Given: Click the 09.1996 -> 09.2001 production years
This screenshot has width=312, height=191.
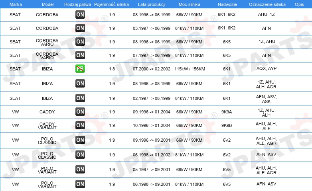Looking at the screenshot, I should point(152,140).
